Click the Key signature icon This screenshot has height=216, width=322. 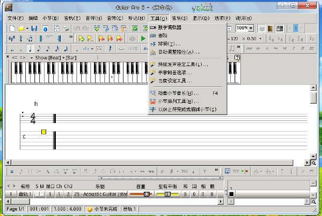(x=12, y=39)
